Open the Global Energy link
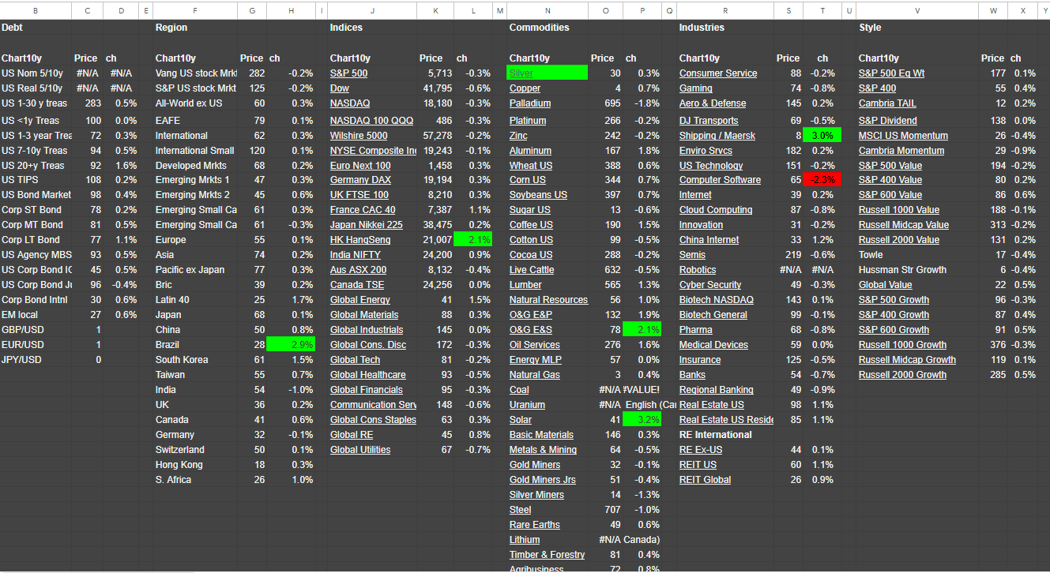 click(360, 300)
